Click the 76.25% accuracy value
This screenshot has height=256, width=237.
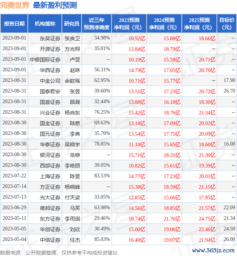coord(102,112)
